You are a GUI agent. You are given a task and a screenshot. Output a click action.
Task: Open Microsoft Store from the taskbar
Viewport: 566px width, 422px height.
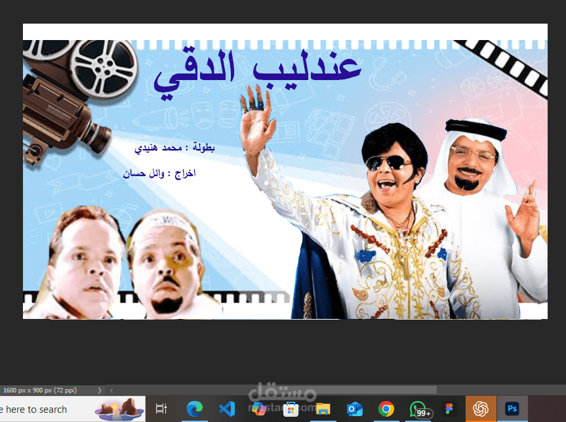(x=291, y=409)
